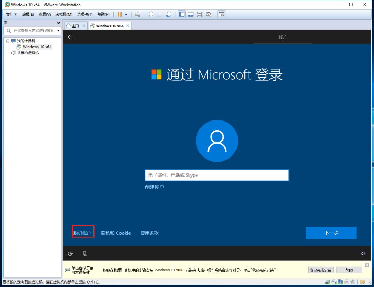
Task: Switch to Unity mode icon
Action: (x=209, y=14)
